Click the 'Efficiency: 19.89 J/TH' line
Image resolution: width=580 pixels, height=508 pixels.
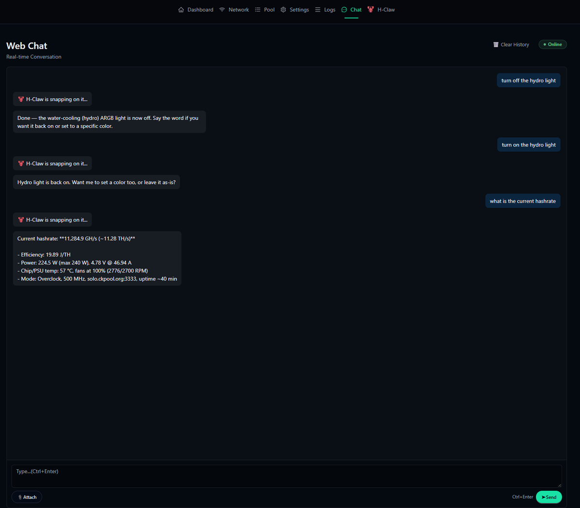[44, 255]
